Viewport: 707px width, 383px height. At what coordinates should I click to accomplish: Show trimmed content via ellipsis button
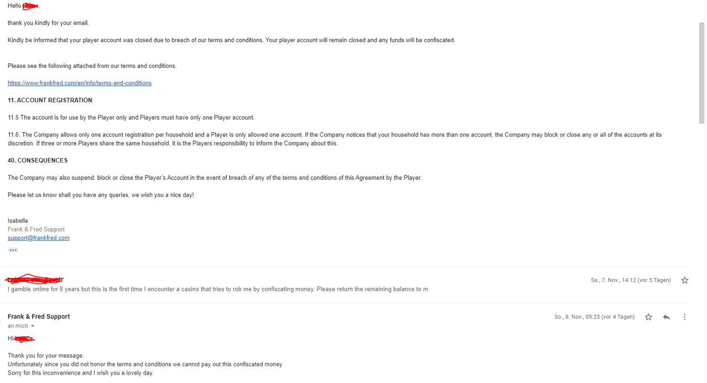tap(13, 250)
